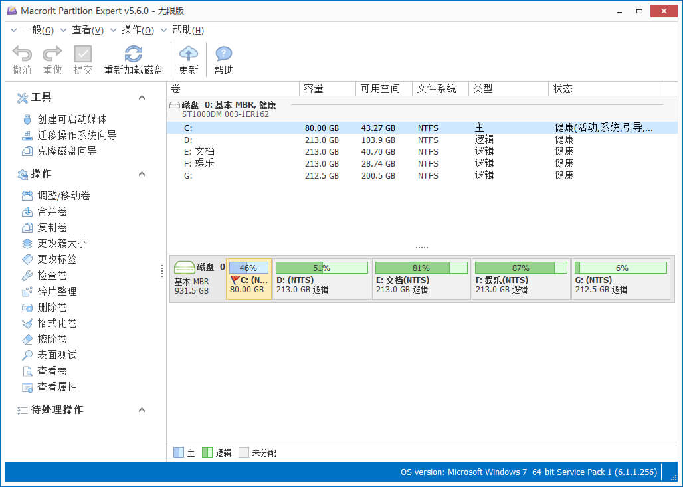Select G: (NTFS) partition block in disk map

621,279
